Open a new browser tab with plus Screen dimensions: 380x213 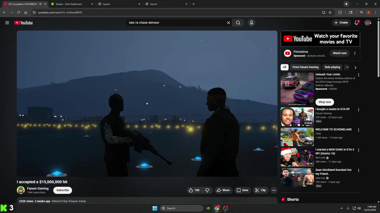tap(194, 4)
